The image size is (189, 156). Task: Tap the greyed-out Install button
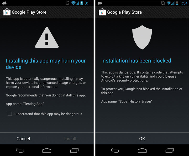click(x=70, y=138)
